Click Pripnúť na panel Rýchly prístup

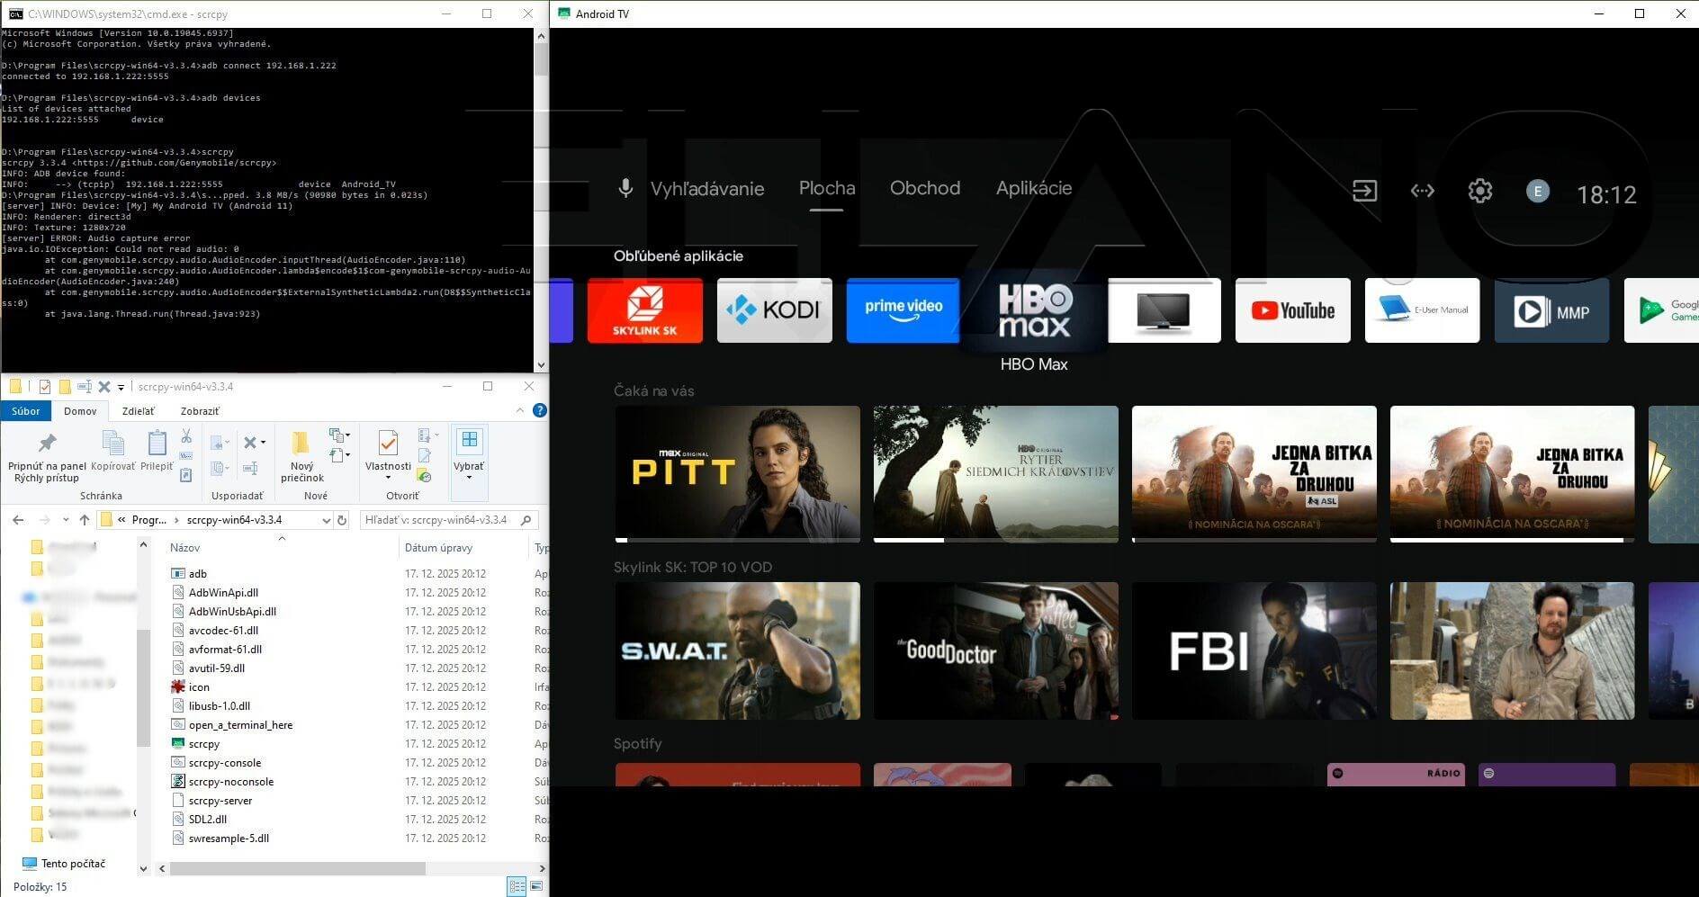click(47, 457)
